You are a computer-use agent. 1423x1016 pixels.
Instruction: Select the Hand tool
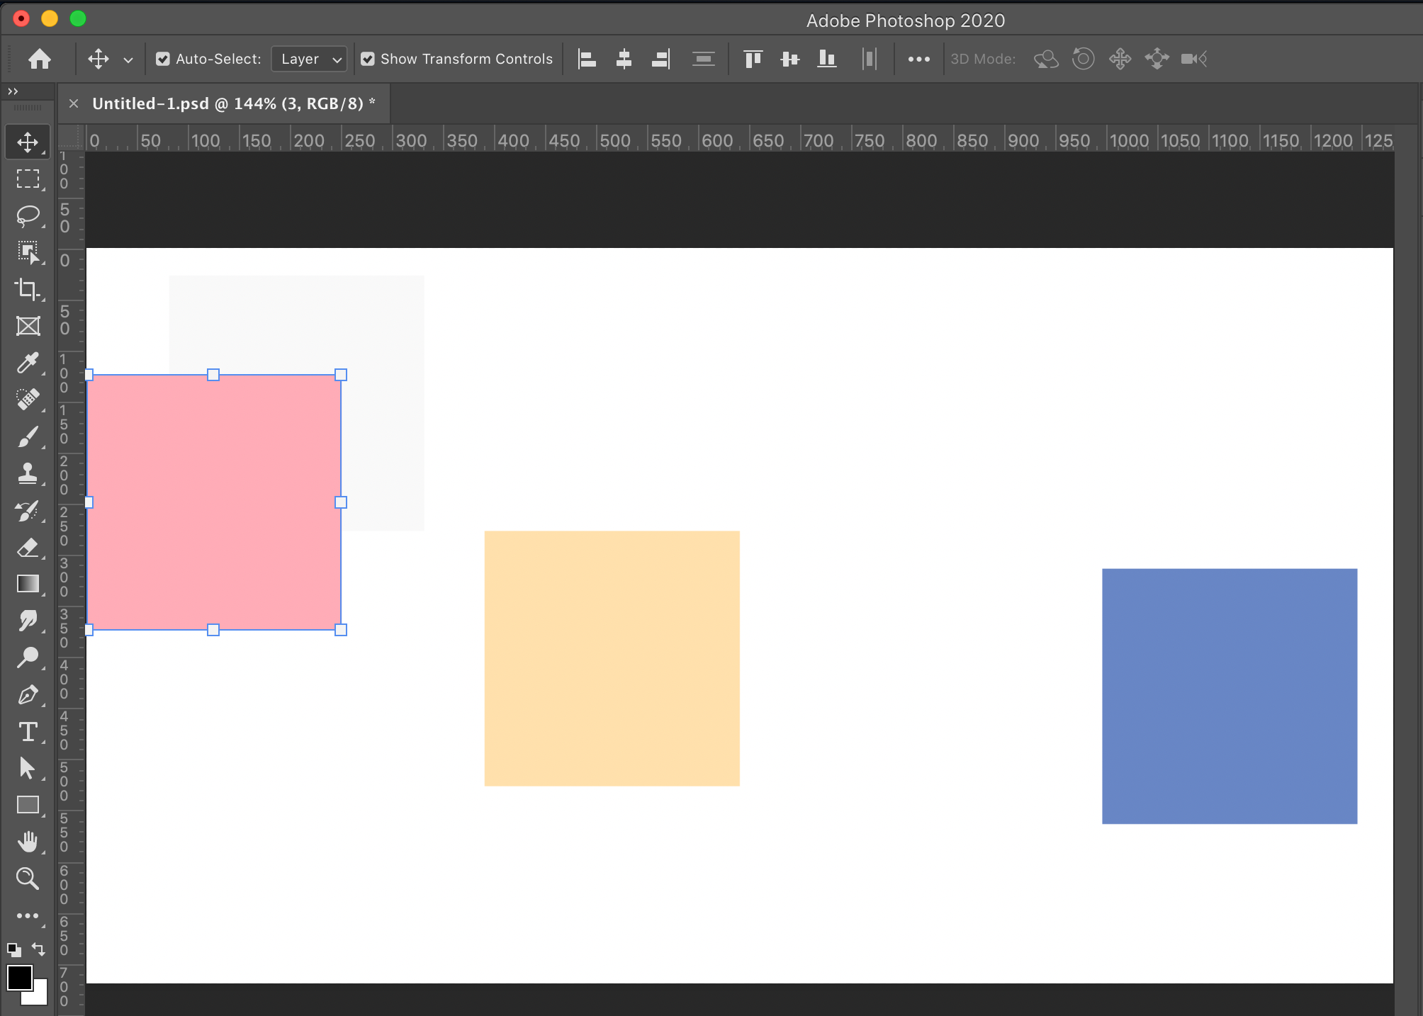[28, 842]
